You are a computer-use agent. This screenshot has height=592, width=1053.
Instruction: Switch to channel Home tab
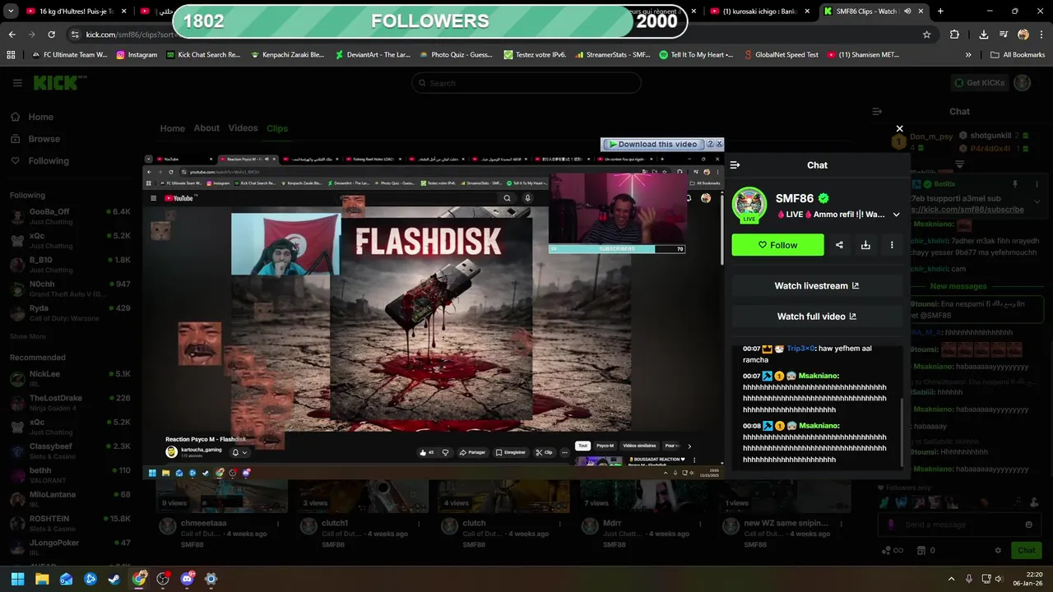click(172, 128)
